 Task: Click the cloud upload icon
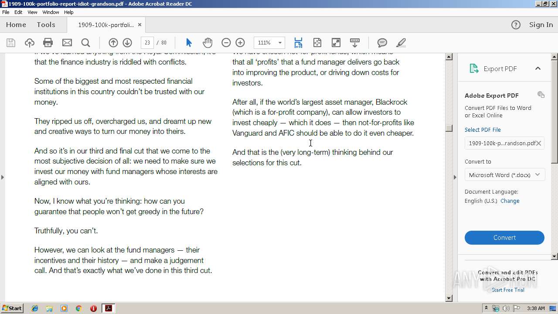30,43
